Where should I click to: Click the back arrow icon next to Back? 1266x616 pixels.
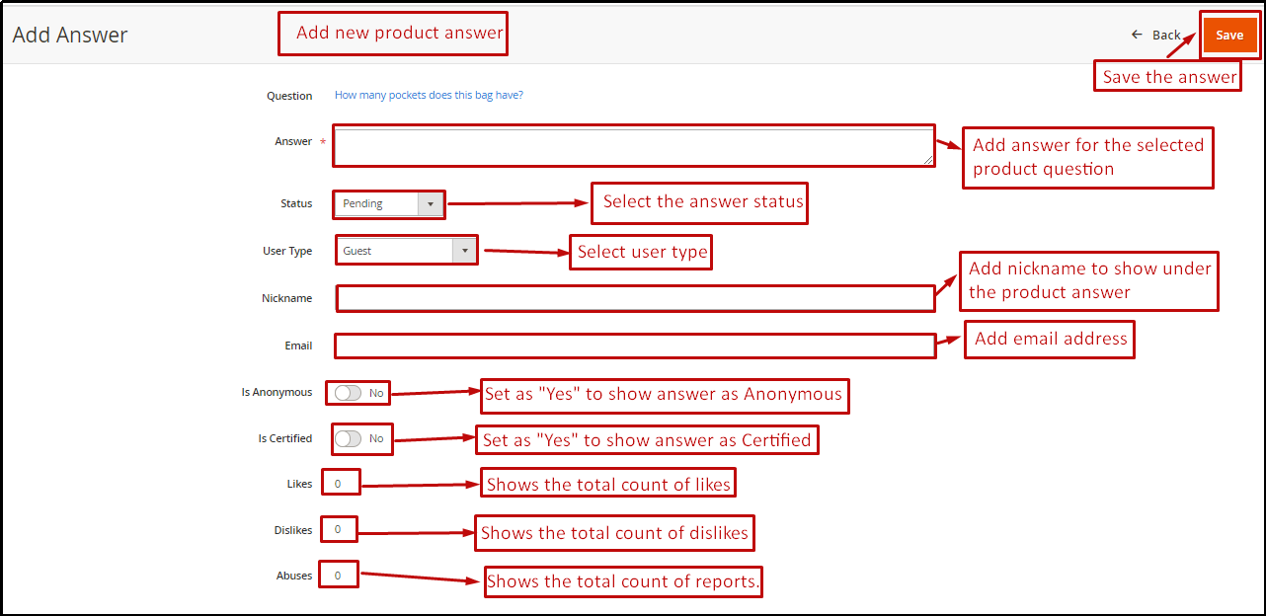coord(1136,34)
